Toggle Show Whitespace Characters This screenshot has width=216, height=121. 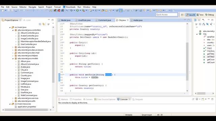point(132,10)
